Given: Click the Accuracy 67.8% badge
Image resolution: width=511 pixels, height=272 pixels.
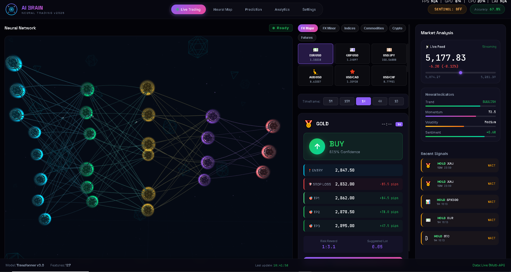Looking at the screenshot, I should pyautogui.click(x=487, y=9).
